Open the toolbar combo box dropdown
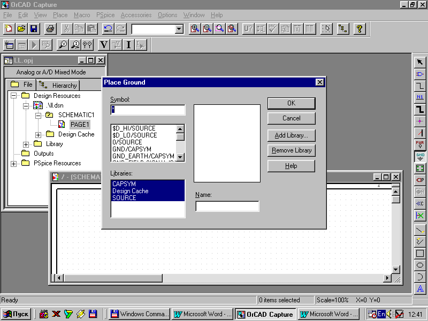The height and width of the screenshot is (321, 428). [179, 29]
